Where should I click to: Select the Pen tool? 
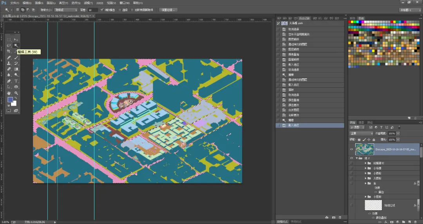click(x=9, y=81)
